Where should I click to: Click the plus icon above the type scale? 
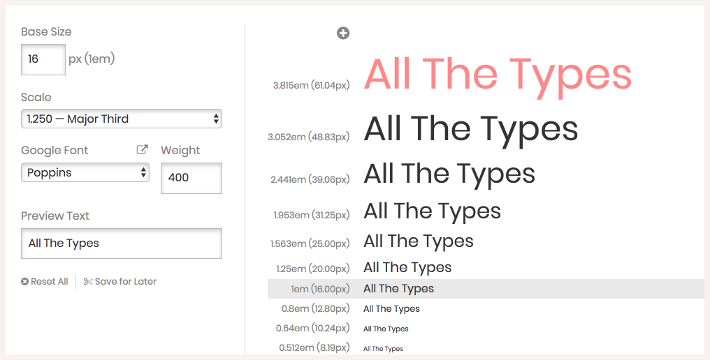click(x=343, y=33)
